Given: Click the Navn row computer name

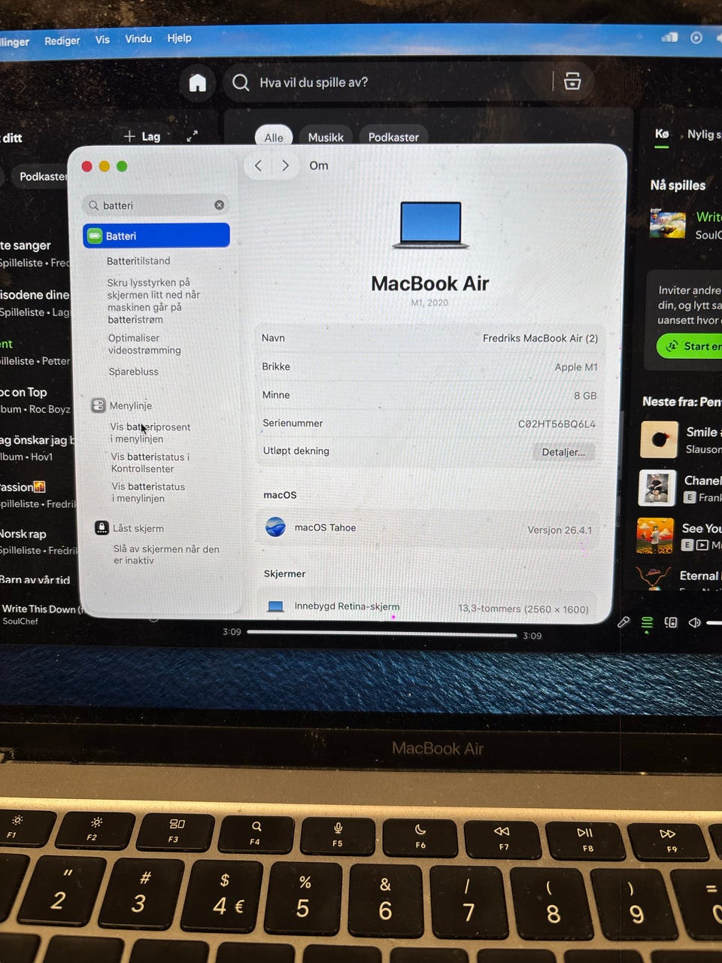Looking at the screenshot, I should tap(540, 339).
